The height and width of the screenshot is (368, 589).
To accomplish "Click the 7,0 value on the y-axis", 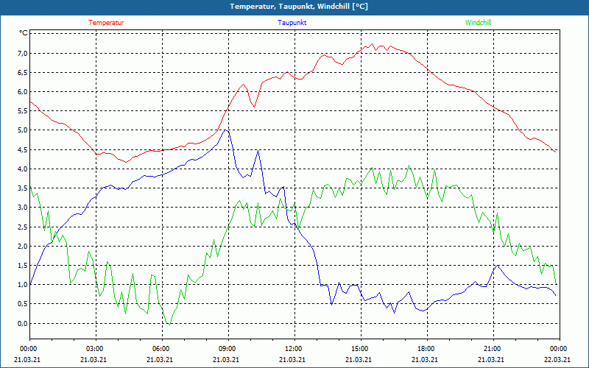I will [x=24, y=53].
